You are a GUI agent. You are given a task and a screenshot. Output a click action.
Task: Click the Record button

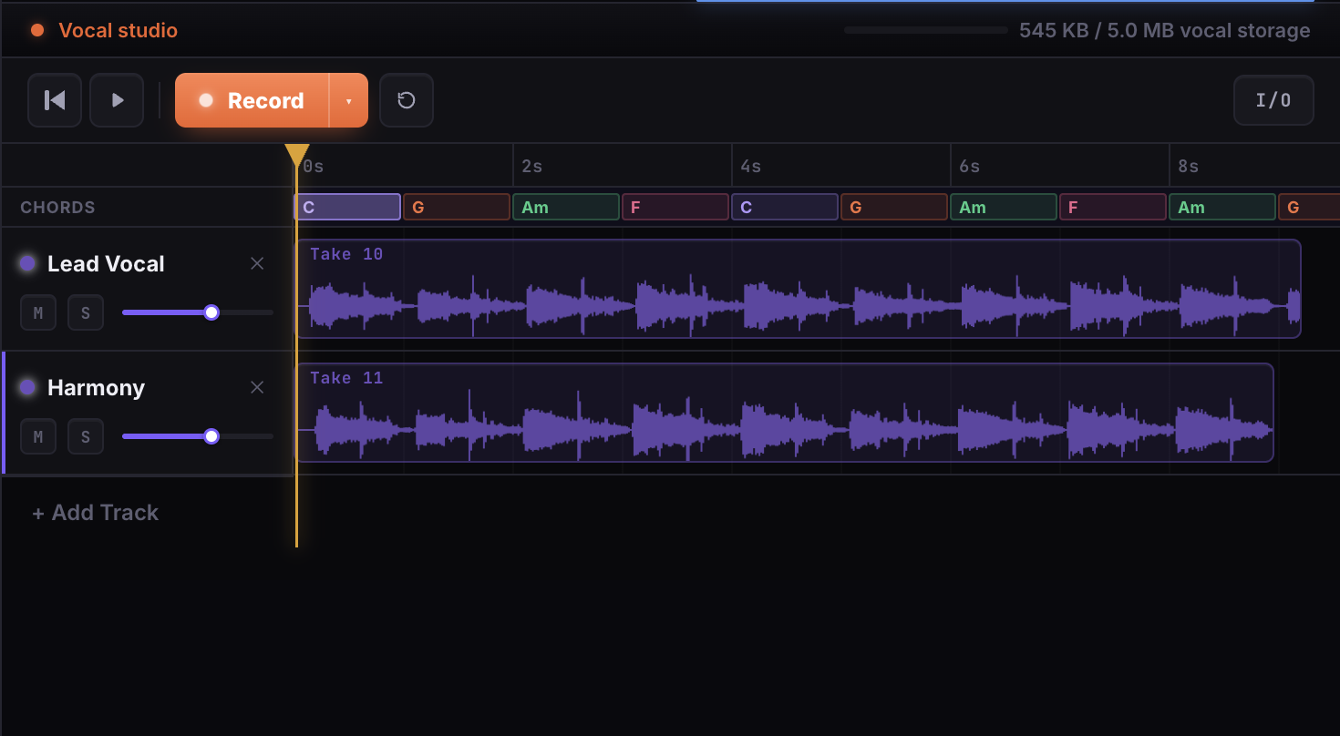(x=252, y=100)
